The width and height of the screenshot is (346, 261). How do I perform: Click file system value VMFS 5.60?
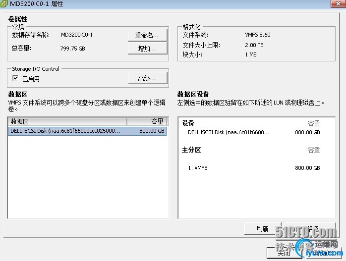pos(257,35)
